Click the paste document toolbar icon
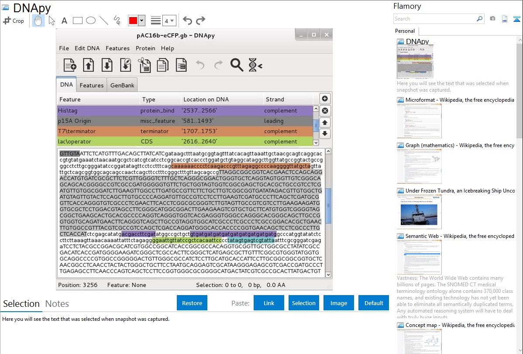Screen dimensions: 523x354 pyautogui.click(x=181, y=65)
